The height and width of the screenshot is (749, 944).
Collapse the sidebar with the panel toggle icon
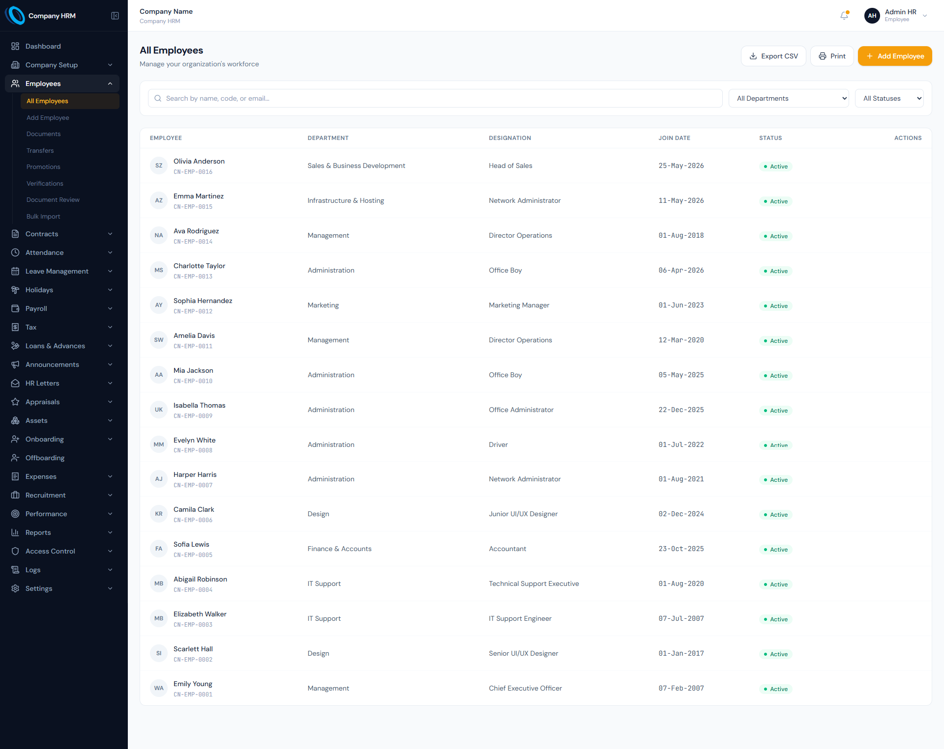115,16
